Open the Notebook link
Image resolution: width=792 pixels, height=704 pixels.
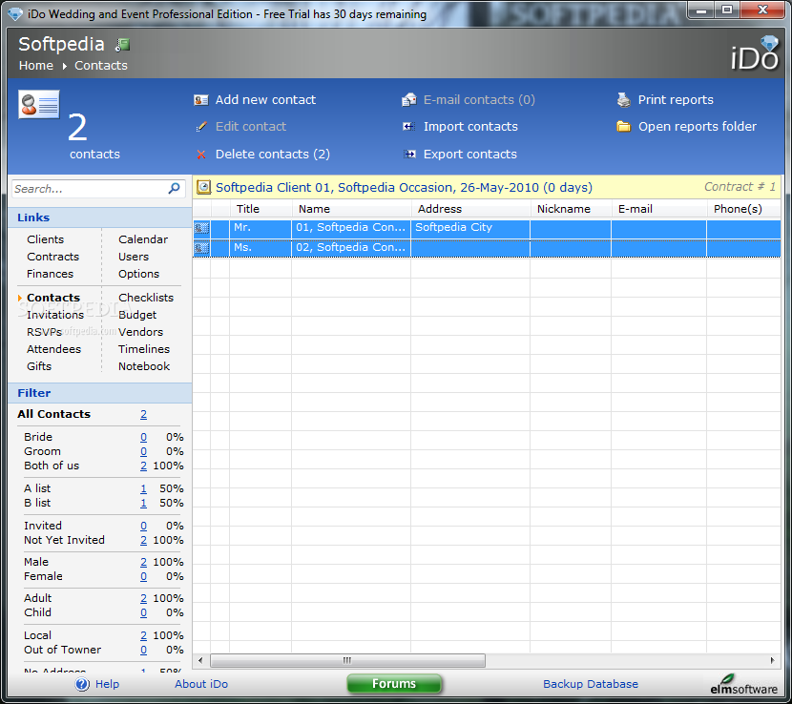coord(144,366)
